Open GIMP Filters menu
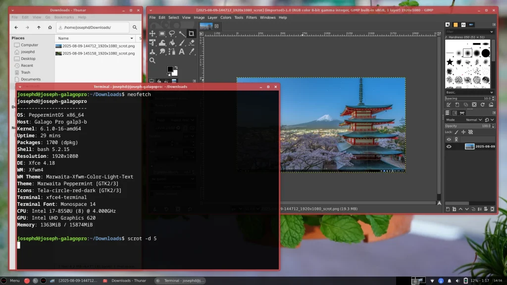This screenshot has width=507, height=285. click(x=251, y=17)
